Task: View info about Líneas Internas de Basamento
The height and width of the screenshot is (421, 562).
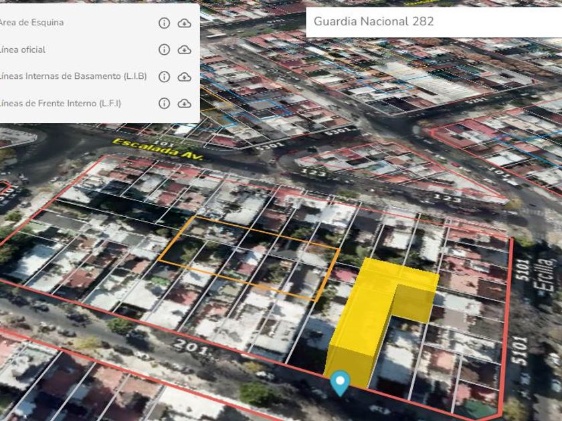Action: coord(164,76)
